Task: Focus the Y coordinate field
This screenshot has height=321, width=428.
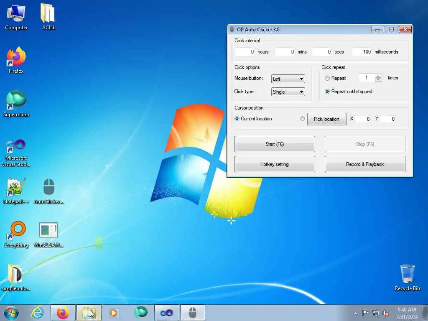Action: [x=388, y=119]
